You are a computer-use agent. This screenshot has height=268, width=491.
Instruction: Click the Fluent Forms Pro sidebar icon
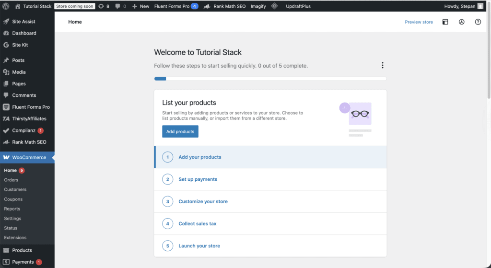click(x=6, y=107)
